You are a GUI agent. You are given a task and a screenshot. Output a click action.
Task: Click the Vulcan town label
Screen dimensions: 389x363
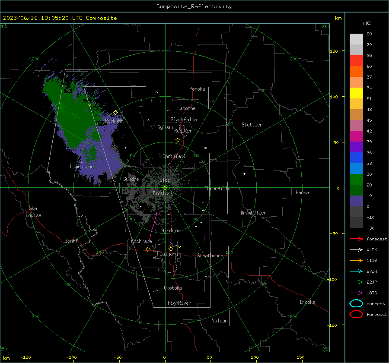(220, 321)
